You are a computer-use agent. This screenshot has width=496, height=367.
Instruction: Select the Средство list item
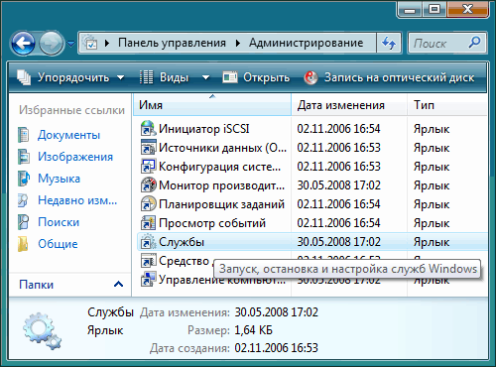pos(185,261)
